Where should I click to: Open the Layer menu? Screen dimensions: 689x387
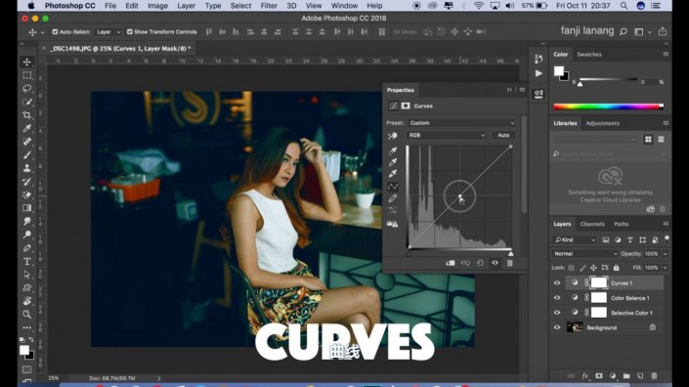click(x=186, y=6)
